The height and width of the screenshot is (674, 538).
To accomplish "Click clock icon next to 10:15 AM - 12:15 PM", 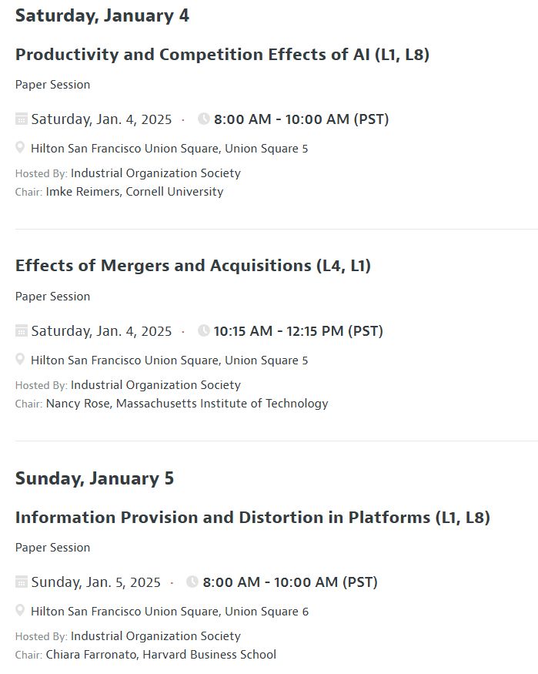I will 203,330.
